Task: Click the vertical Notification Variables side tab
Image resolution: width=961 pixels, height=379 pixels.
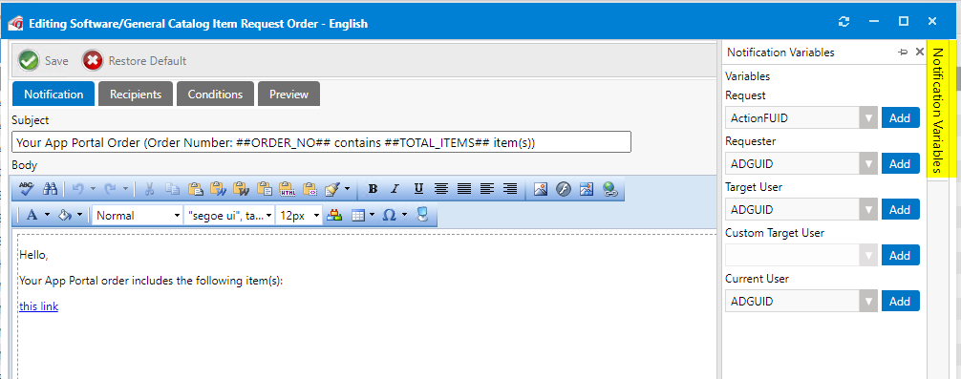Action: [x=938, y=110]
